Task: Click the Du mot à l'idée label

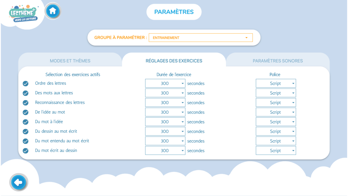Action: pyautogui.click(x=49, y=122)
